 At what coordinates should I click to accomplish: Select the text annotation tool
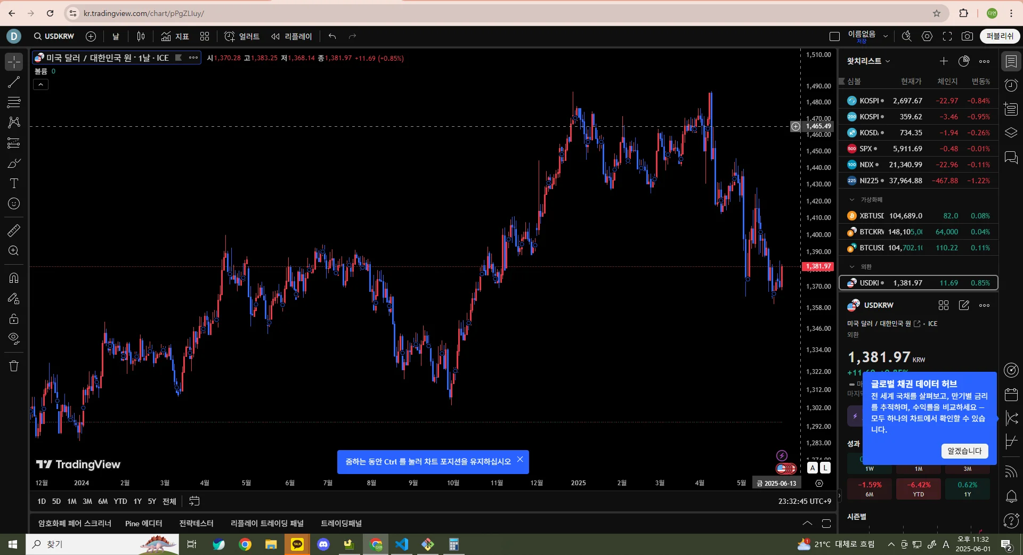14,183
